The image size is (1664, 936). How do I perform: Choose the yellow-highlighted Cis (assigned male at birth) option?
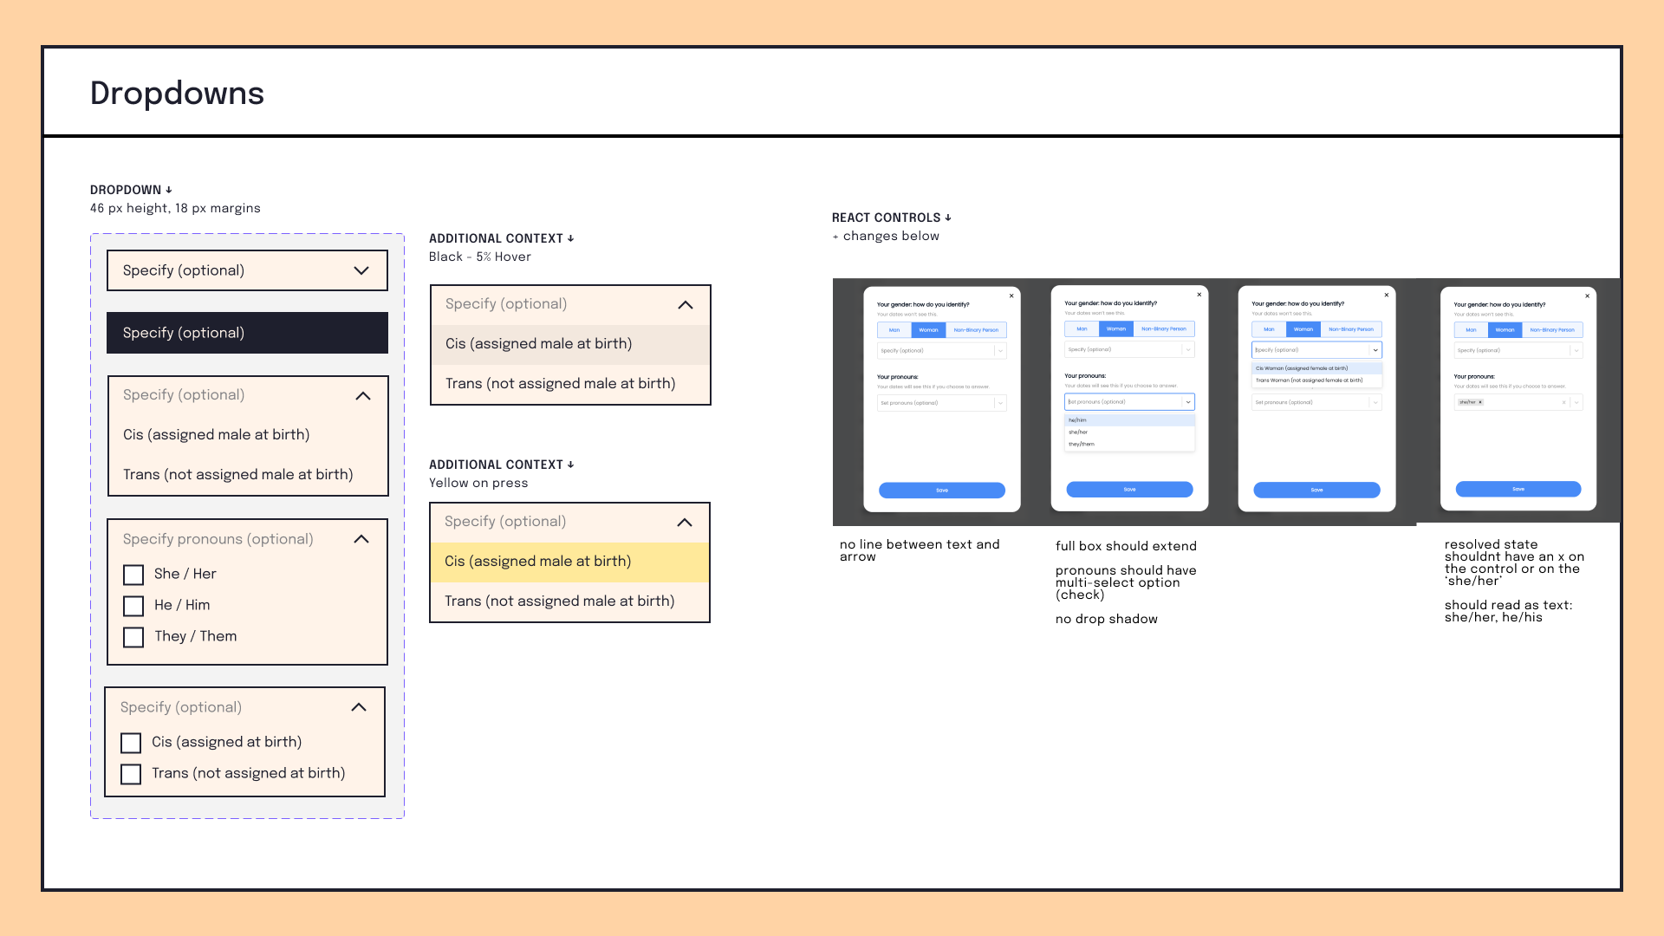click(569, 562)
